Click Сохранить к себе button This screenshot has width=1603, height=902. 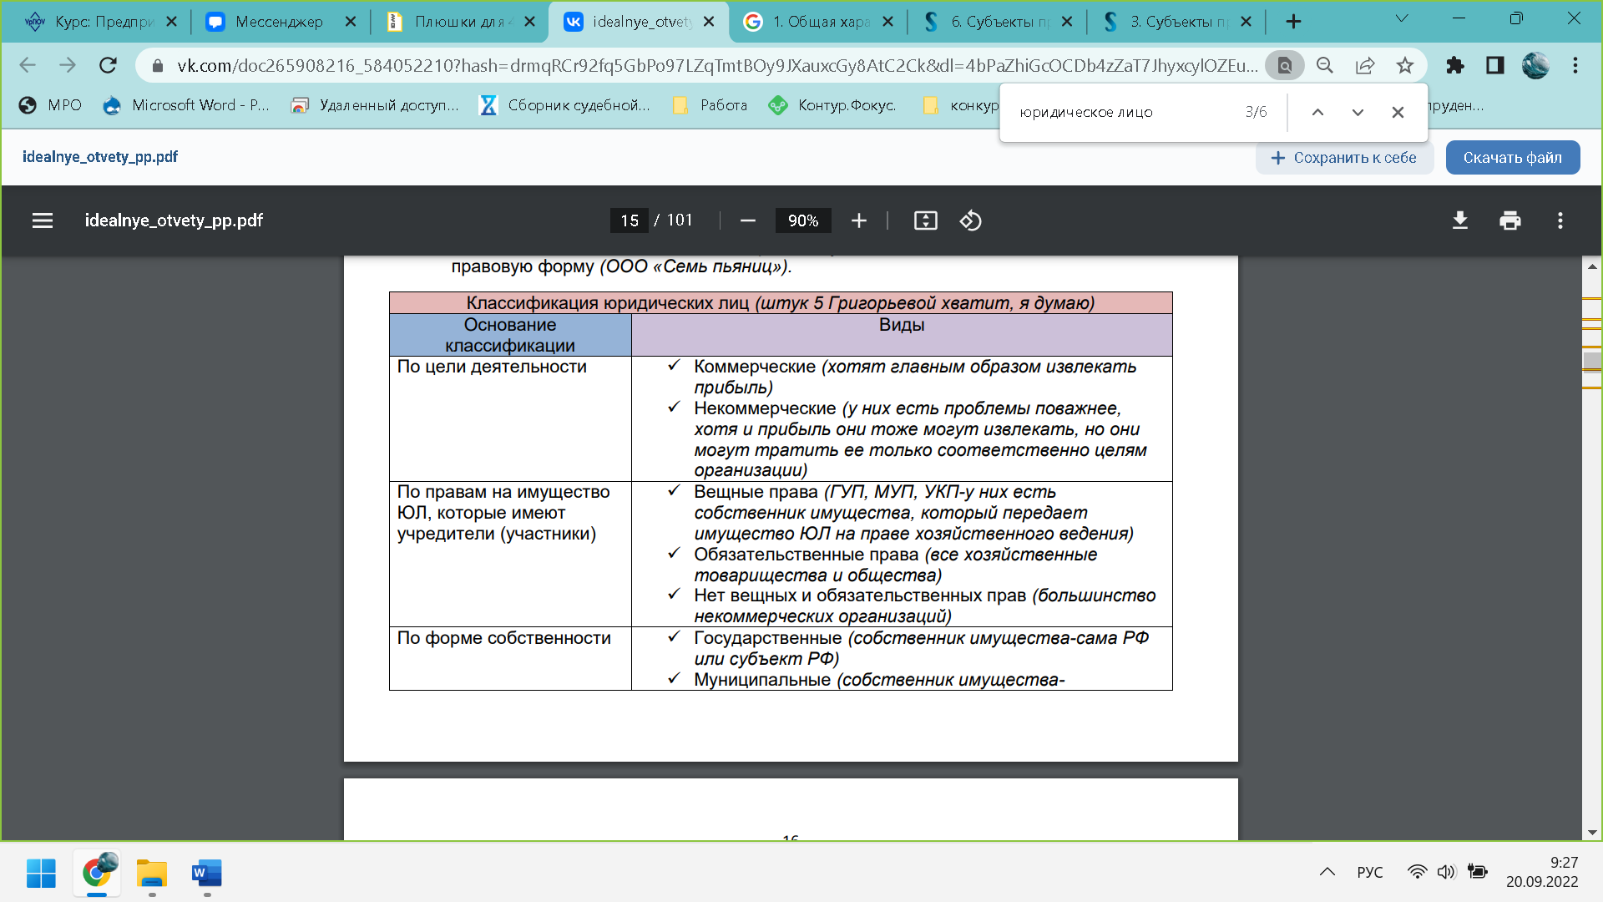coord(1344,158)
